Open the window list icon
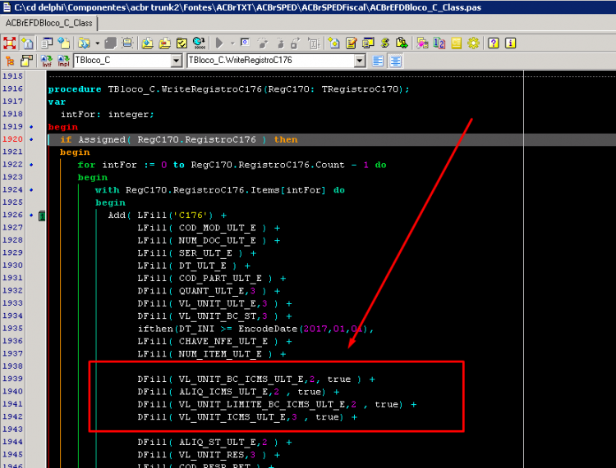616x468 pixels. [47, 43]
